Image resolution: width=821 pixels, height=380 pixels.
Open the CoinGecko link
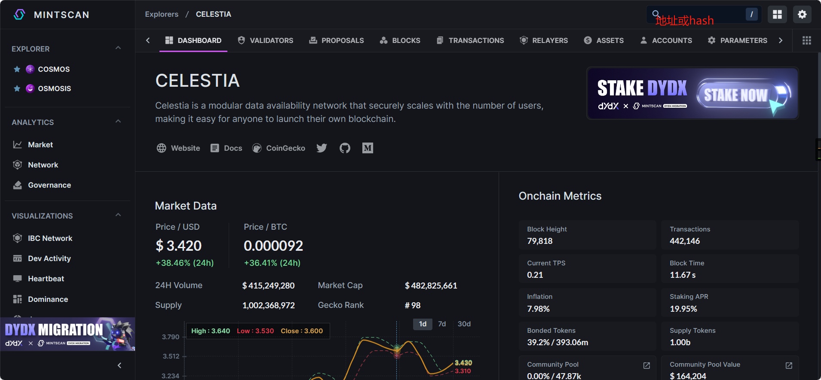point(279,148)
